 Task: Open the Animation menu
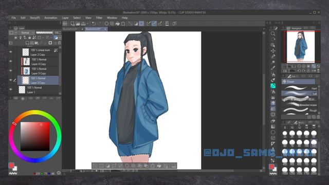click(50, 18)
